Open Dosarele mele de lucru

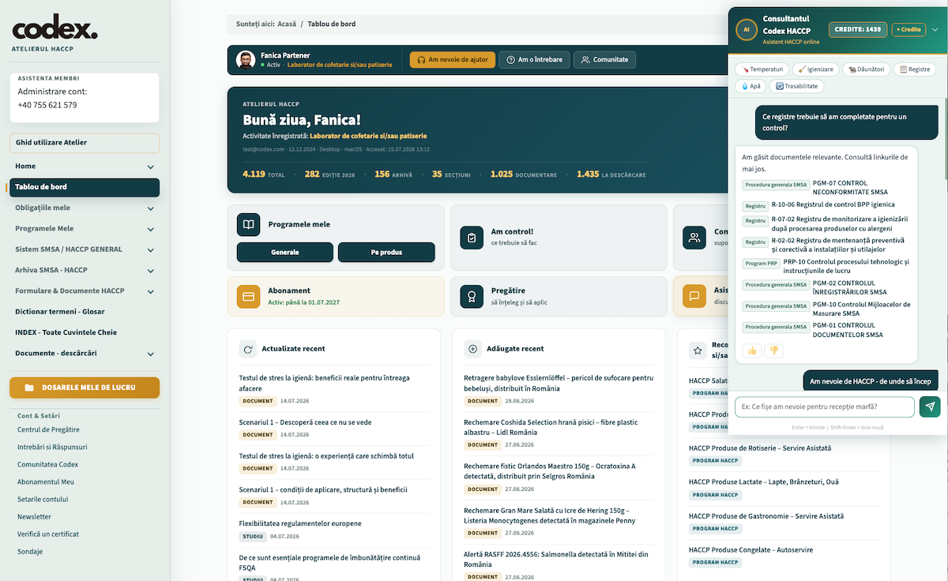tap(85, 388)
